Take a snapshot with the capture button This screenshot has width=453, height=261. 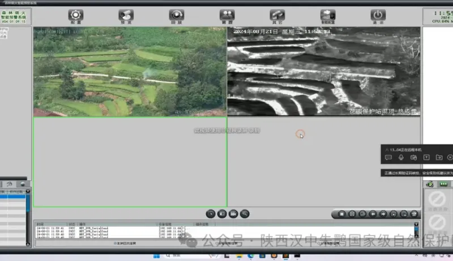222,214
